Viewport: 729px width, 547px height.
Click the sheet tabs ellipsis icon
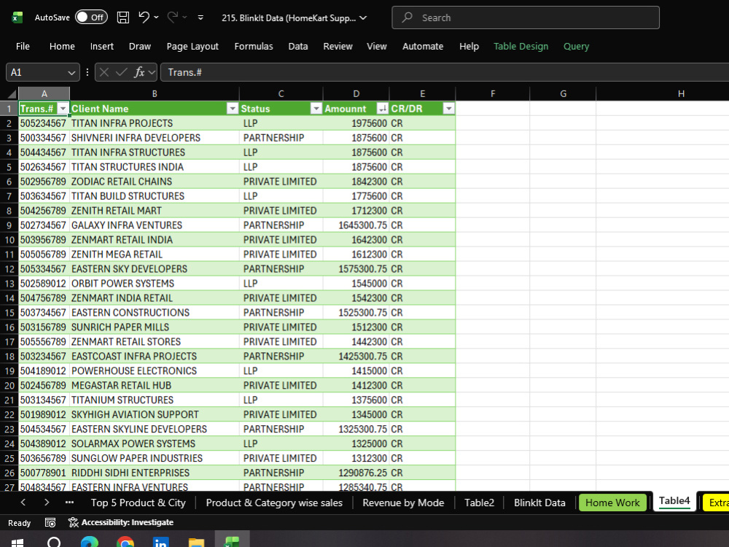coord(70,503)
